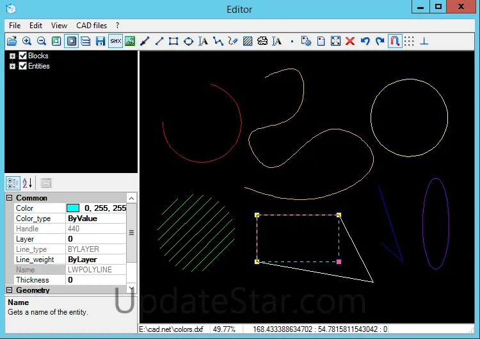The width and height of the screenshot is (480, 339).
Task: Open the View menu
Action: click(x=59, y=26)
